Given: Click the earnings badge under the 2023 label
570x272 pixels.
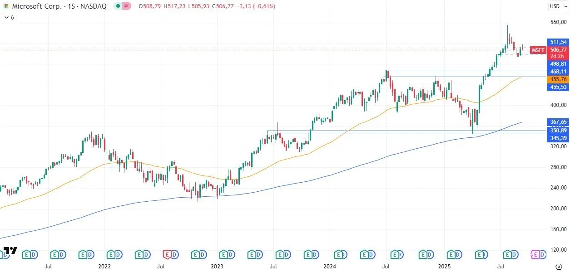Looking at the screenshot, I should (x=223, y=254).
